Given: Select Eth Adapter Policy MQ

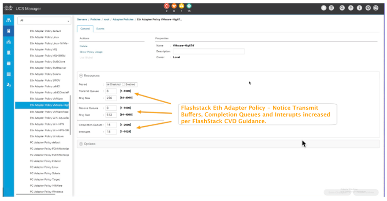Looking at the screenshot, I should (44, 49).
